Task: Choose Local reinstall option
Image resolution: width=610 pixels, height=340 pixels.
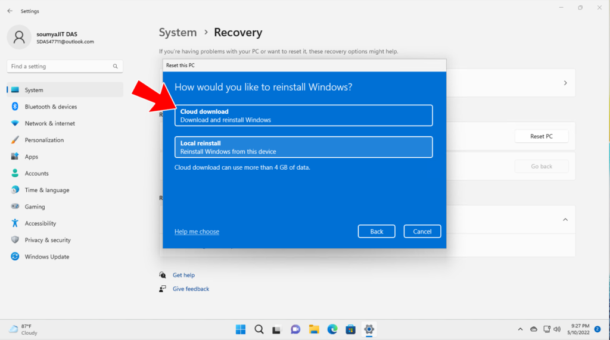Action: pos(303,147)
